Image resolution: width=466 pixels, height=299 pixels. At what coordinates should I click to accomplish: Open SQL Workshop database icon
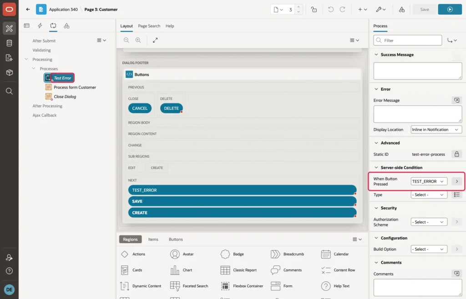pyautogui.click(x=9, y=43)
